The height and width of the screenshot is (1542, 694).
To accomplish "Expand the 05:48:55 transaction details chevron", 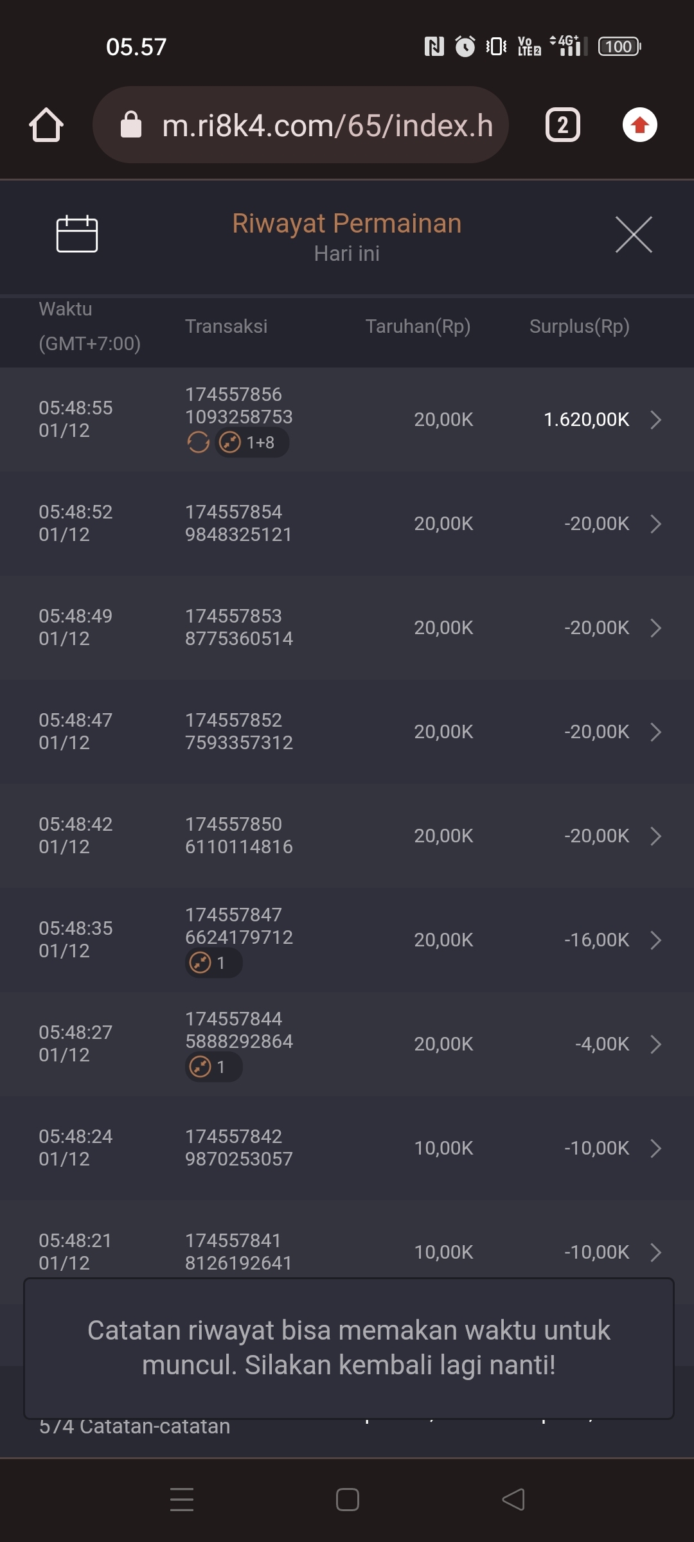I will click(655, 420).
